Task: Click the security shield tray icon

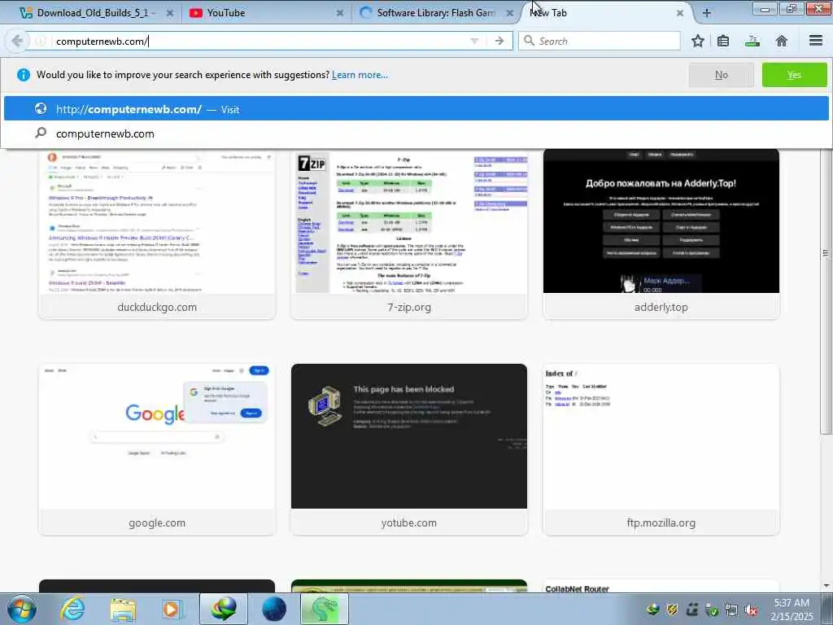Action: (673, 610)
